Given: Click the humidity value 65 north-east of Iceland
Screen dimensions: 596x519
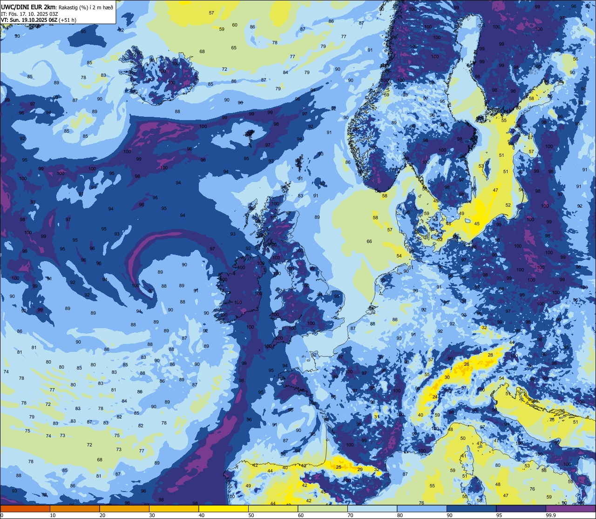Looking at the screenshot, I should pyautogui.click(x=234, y=47).
